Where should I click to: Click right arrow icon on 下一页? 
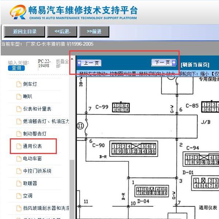tap(174, 62)
